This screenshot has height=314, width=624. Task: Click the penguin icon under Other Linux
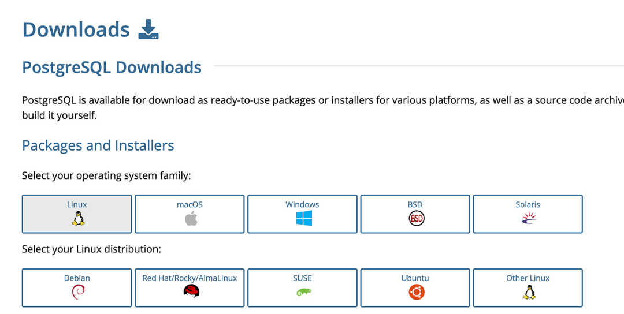pos(528,291)
